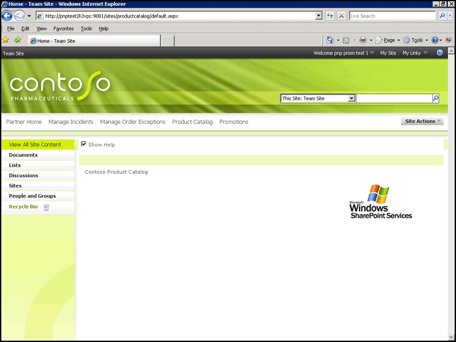Click the Add to Favorites star icon
The height and width of the screenshot is (342, 456).
pos(18,40)
